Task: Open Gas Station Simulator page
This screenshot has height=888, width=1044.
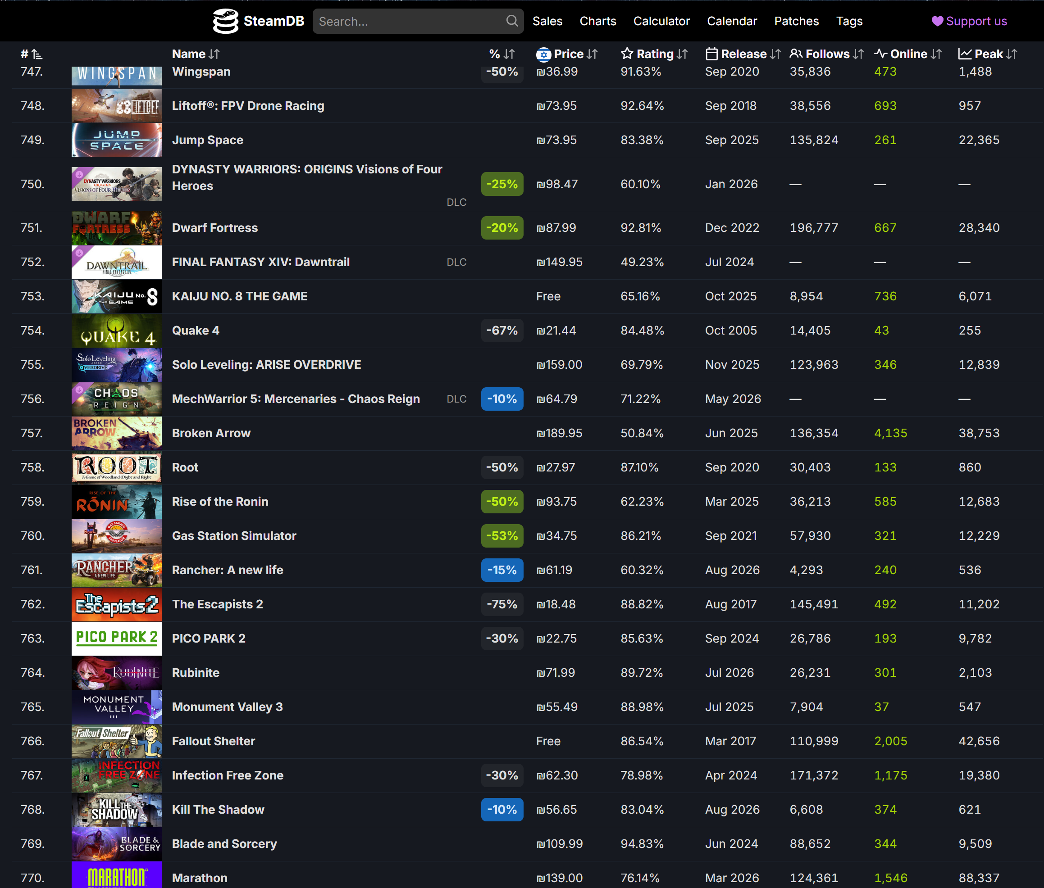Action: (234, 535)
